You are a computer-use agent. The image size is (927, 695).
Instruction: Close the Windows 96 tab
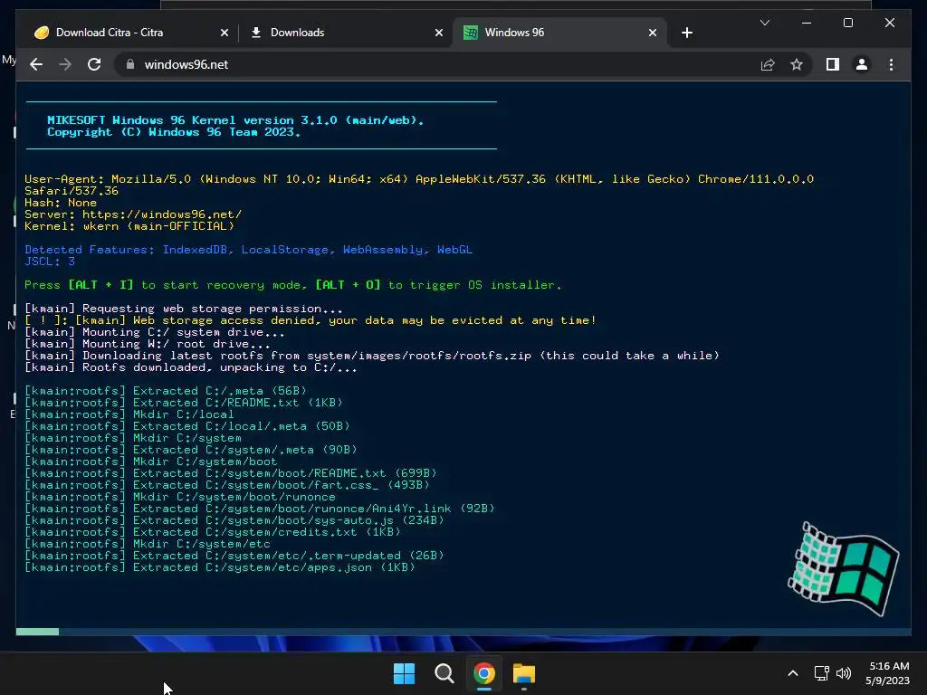653,33
